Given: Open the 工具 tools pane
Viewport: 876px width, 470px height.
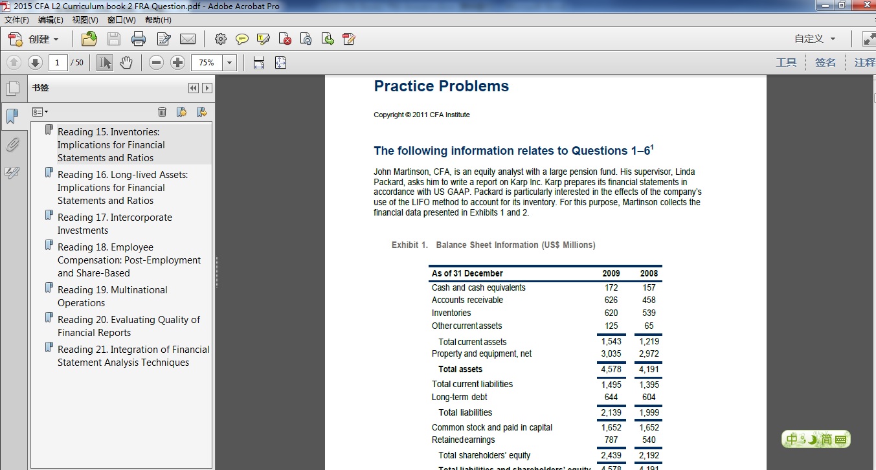Looking at the screenshot, I should tap(787, 62).
